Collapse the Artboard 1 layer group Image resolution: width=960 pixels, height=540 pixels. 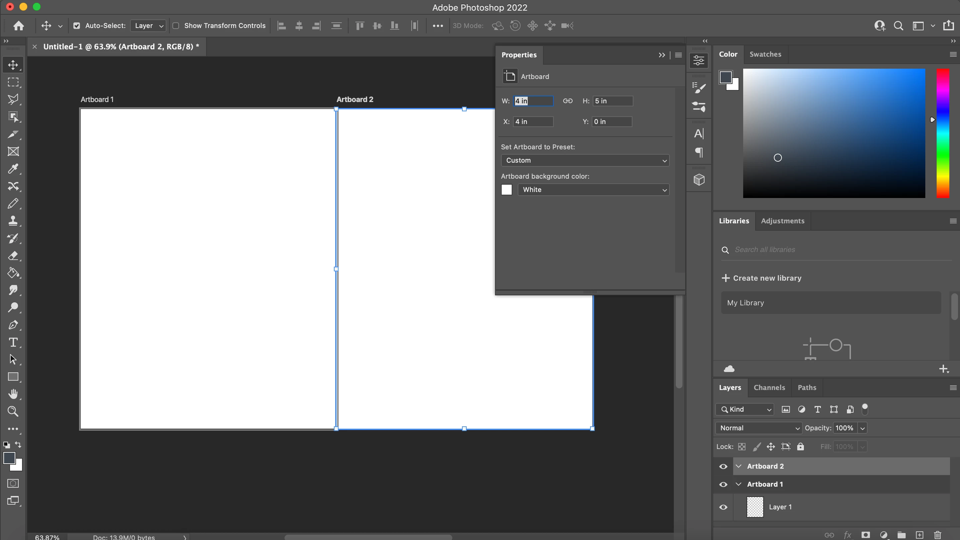tap(738, 484)
